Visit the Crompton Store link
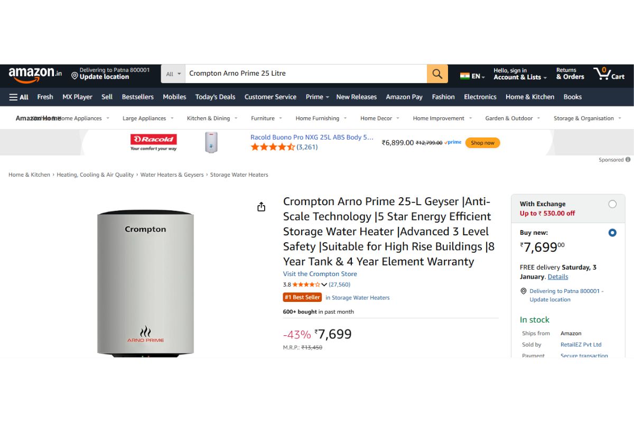Image resolution: width=634 pixels, height=423 pixels. coord(320,274)
